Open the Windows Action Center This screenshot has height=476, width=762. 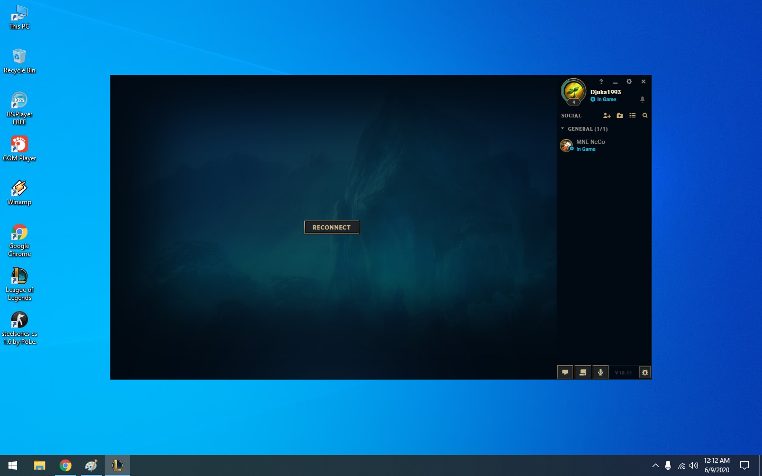pos(745,465)
